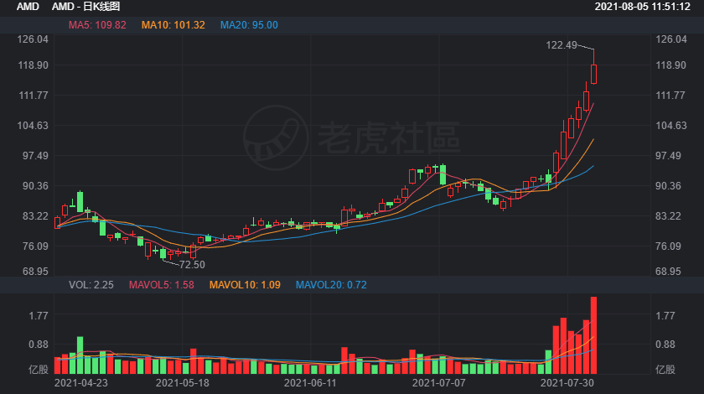Click the tall green volume bar in late April

click(80, 355)
